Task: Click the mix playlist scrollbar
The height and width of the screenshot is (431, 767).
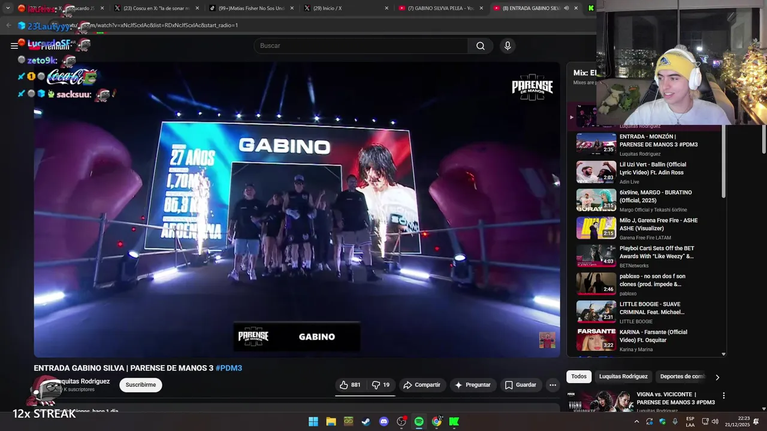Action: (723, 162)
